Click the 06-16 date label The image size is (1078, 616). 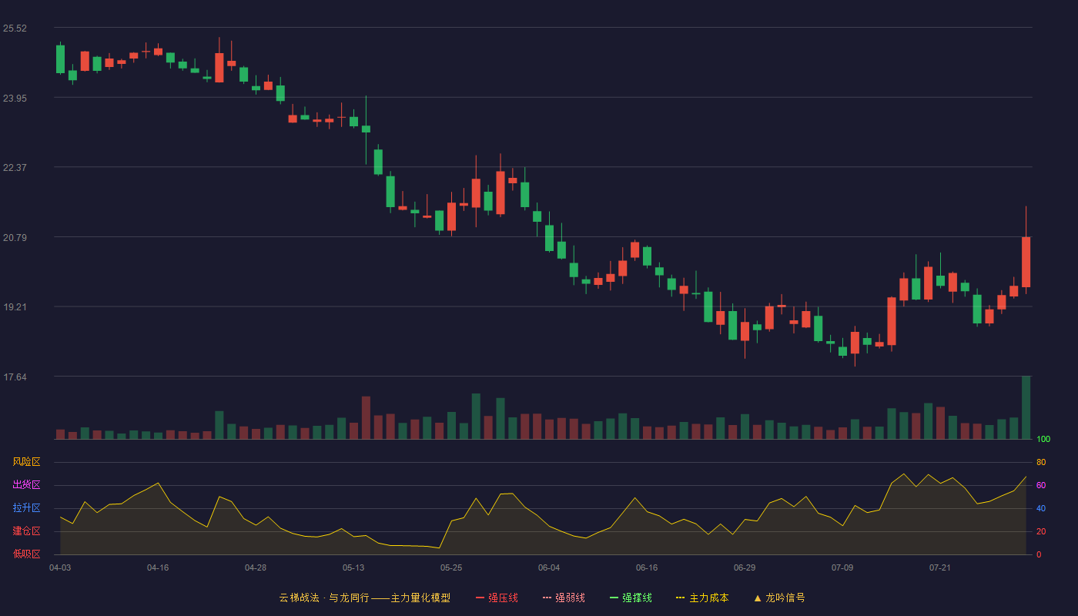(x=647, y=567)
